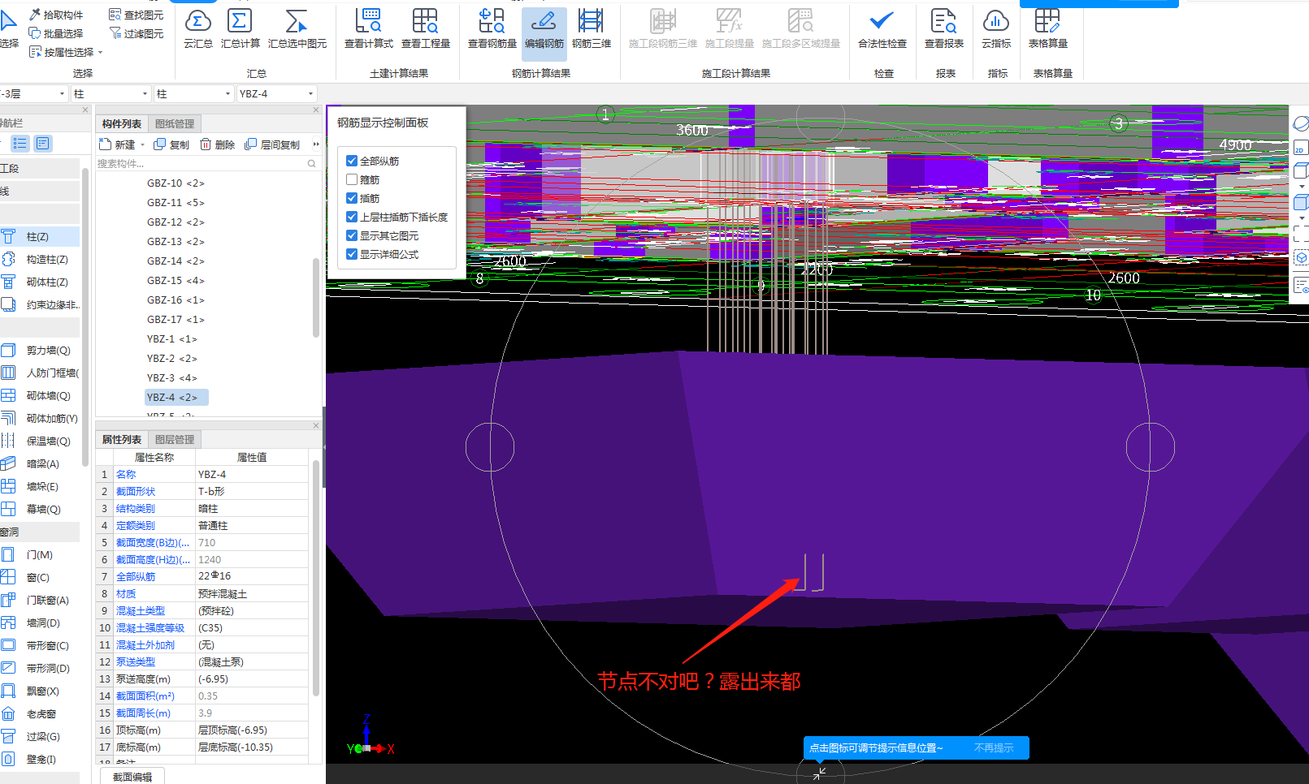The height and width of the screenshot is (784, 1309).
Task: Switch to 属性列表 tab
Action: coord(122,439)
